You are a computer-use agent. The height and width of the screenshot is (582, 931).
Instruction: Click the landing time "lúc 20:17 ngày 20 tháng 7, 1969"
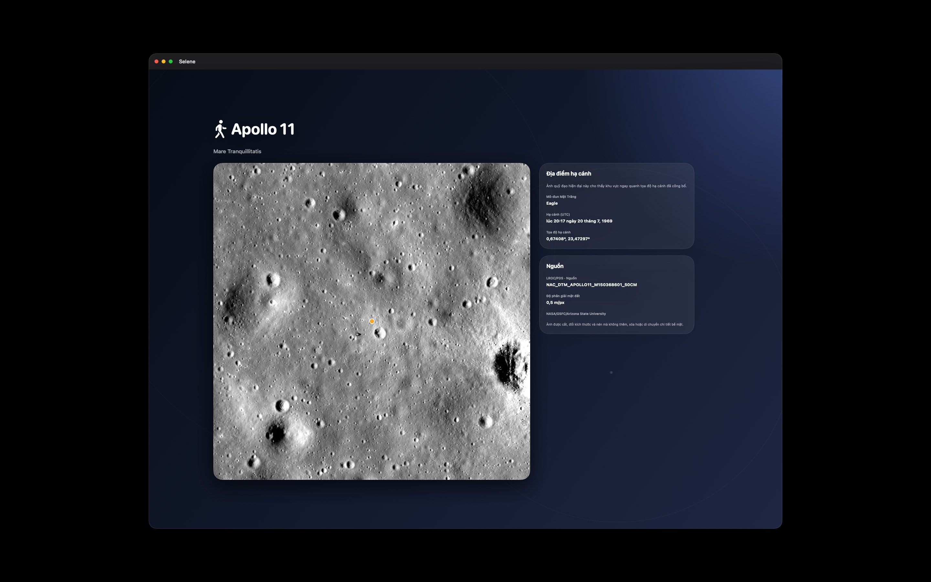click(x=579, y=221)
